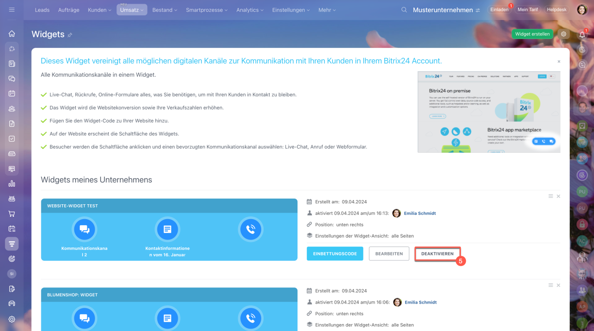Expand the Einstellungen dropdown menu

click(291, 10)
